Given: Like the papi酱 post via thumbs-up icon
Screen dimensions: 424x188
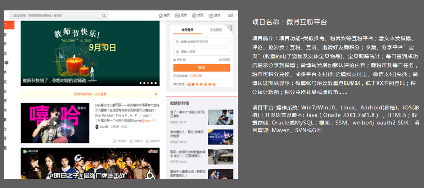Looking at the screenshot, I should click(148, 141).
